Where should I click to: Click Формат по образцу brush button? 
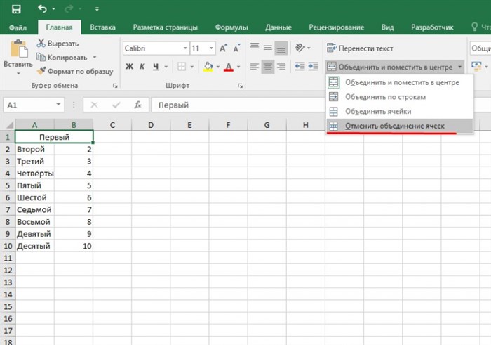coord(75,71)
